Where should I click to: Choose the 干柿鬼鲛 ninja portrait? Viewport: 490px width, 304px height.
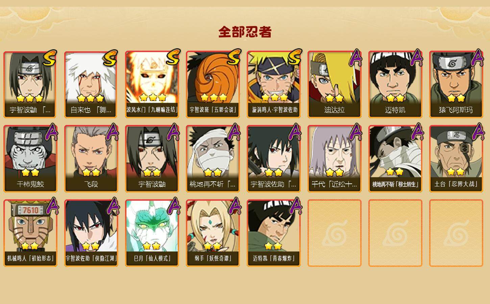tap(30, 159)
